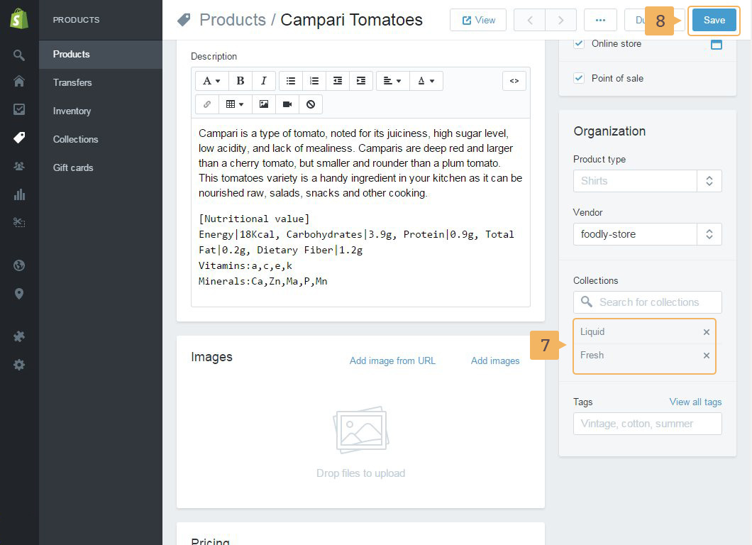
Task: Open the text color dropdown
Action: (426, 81)
